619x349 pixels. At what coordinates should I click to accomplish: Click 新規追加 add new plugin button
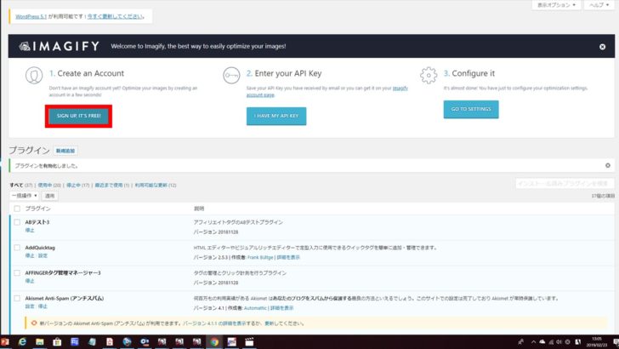pos(65,151)
